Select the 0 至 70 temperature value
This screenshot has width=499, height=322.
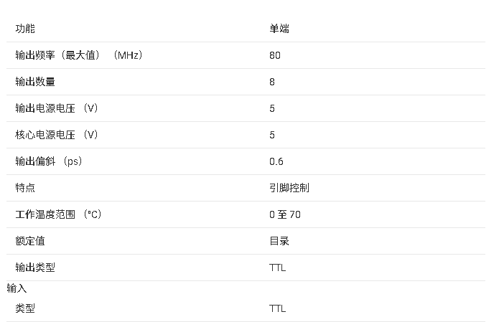[x=285, y=214]
